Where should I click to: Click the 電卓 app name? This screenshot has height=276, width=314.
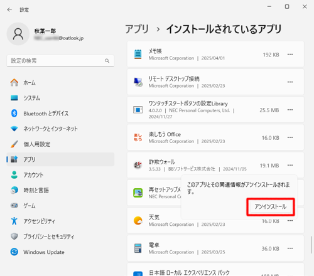click(x=154, y=245)
